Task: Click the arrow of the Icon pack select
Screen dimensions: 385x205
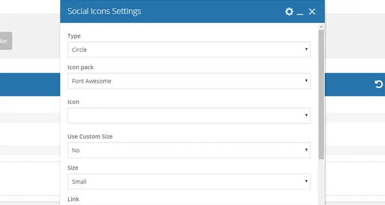Action: [x=306, y=80]
